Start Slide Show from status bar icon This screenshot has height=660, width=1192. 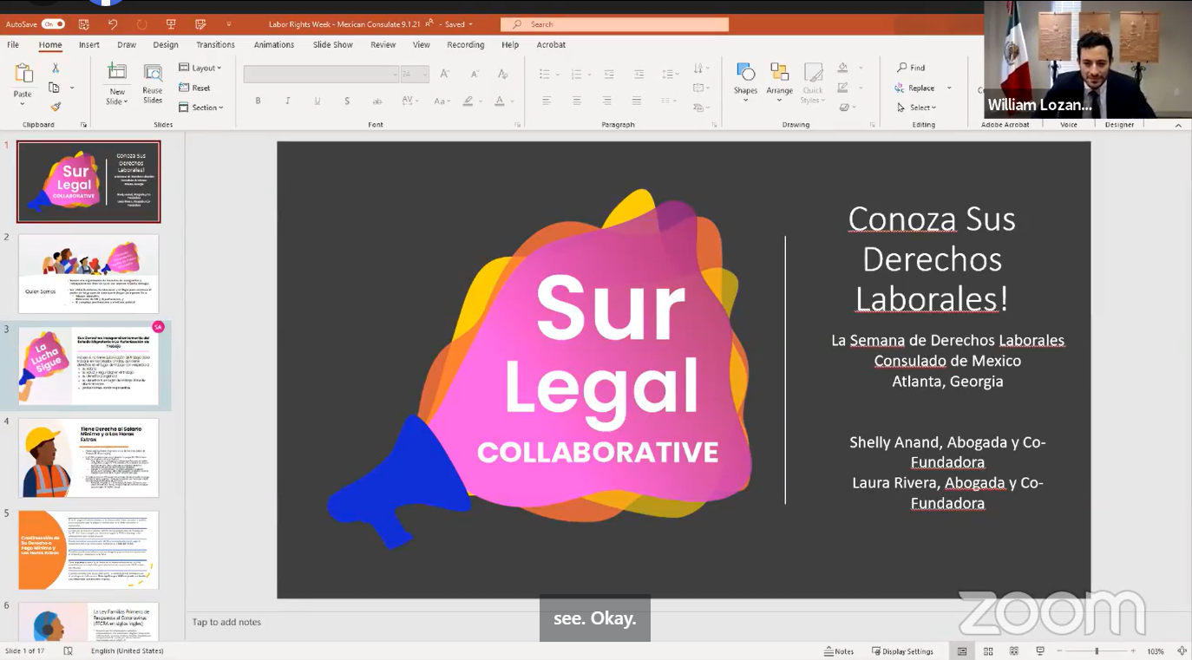(1039, 651)
